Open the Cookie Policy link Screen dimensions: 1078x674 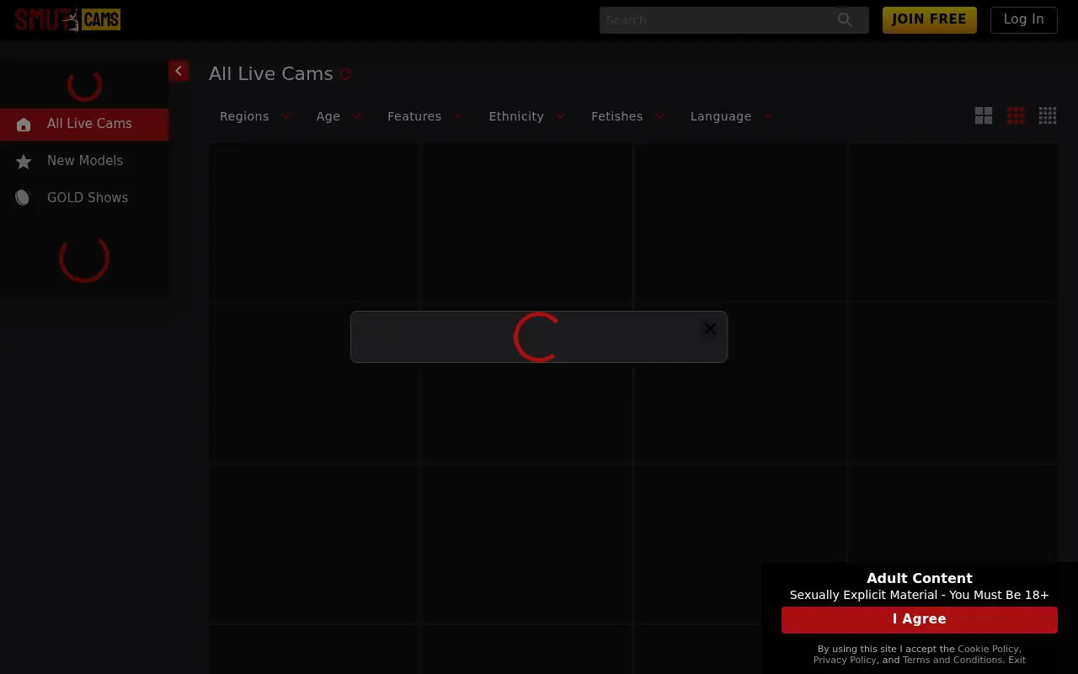pos(988,650)
